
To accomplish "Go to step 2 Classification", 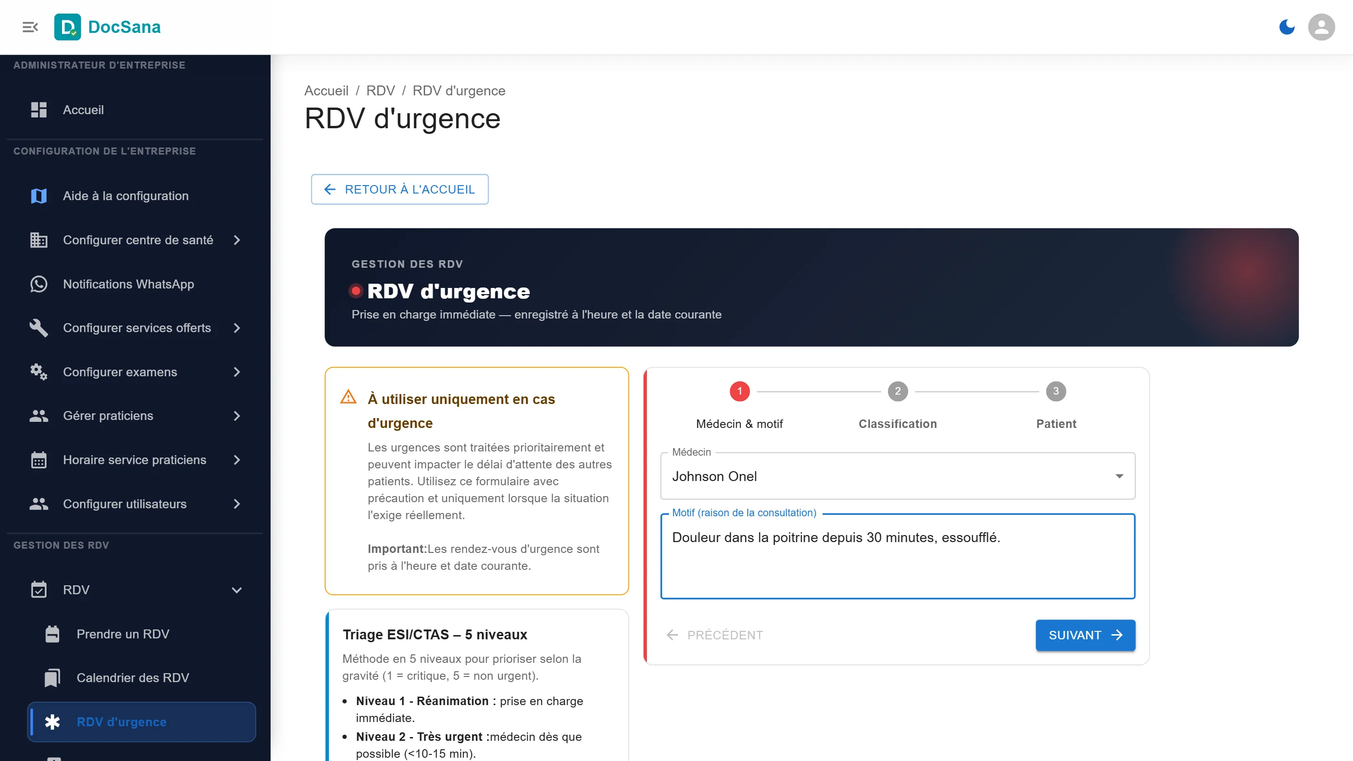I will pos(898,406).
